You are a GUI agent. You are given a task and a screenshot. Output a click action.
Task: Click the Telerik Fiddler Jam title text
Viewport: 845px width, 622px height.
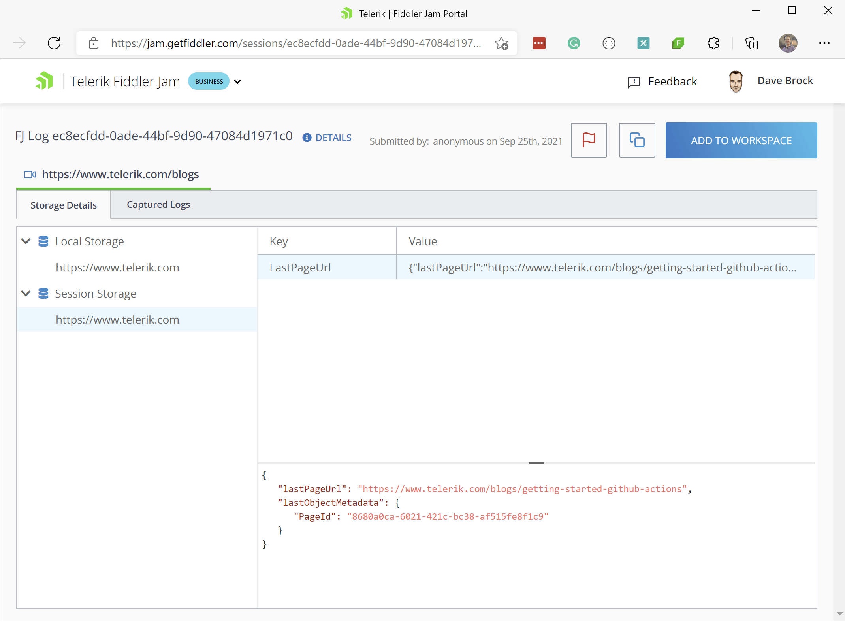[125, 81]
